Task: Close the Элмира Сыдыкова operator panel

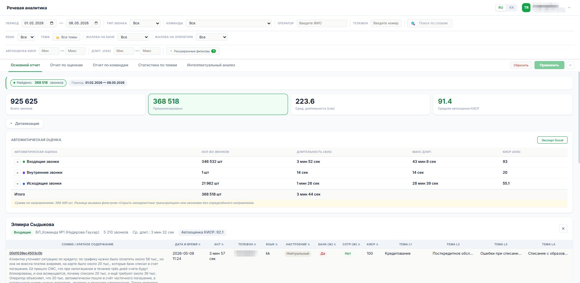Action: coord(563,229)
